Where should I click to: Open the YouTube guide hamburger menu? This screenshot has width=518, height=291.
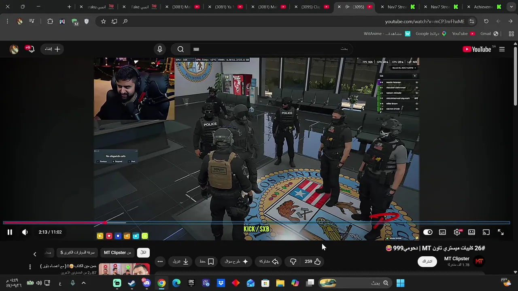pyautogui.click(x=502, y=49)
